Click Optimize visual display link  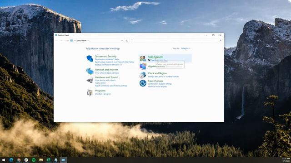point(157,86)
